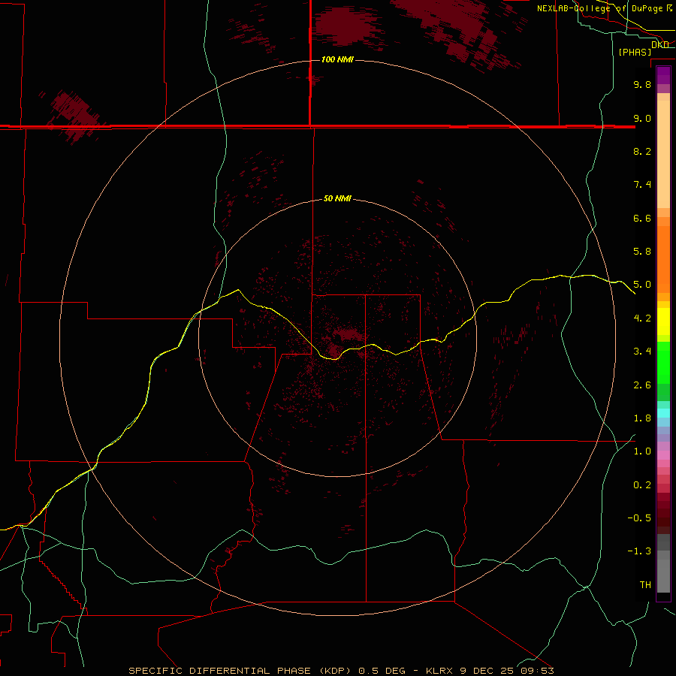The image size is (676, 676).
Task: Click the 3.4 scale value
Action: tap(642, 352)
